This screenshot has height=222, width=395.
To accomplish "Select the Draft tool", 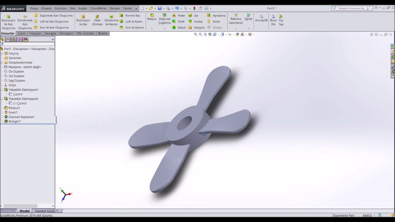I will [x=178, y=22].
